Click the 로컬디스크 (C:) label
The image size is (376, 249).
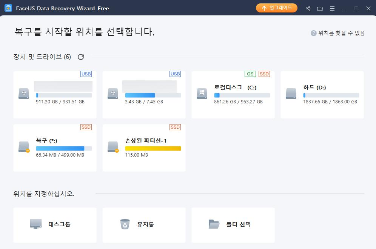tap(235, 88)
